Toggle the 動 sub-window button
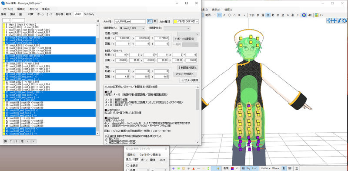The height and width of the screenshot is (171, 348). 273,15
